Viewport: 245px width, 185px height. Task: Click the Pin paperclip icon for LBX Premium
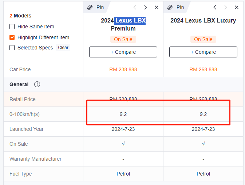point(90,7)
